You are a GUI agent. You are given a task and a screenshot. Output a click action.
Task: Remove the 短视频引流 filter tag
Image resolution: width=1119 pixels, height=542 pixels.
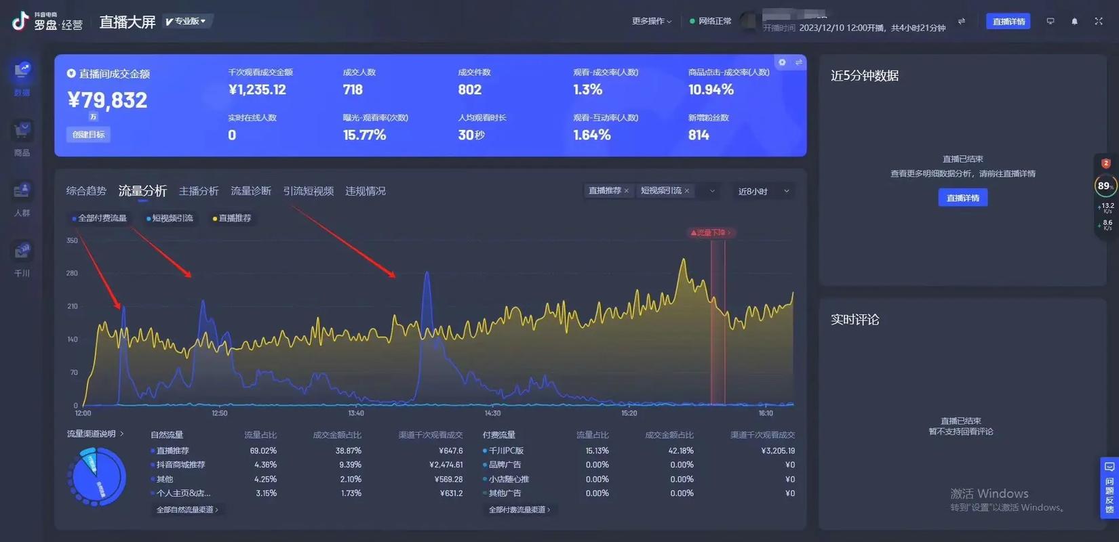tap(687, 191)
